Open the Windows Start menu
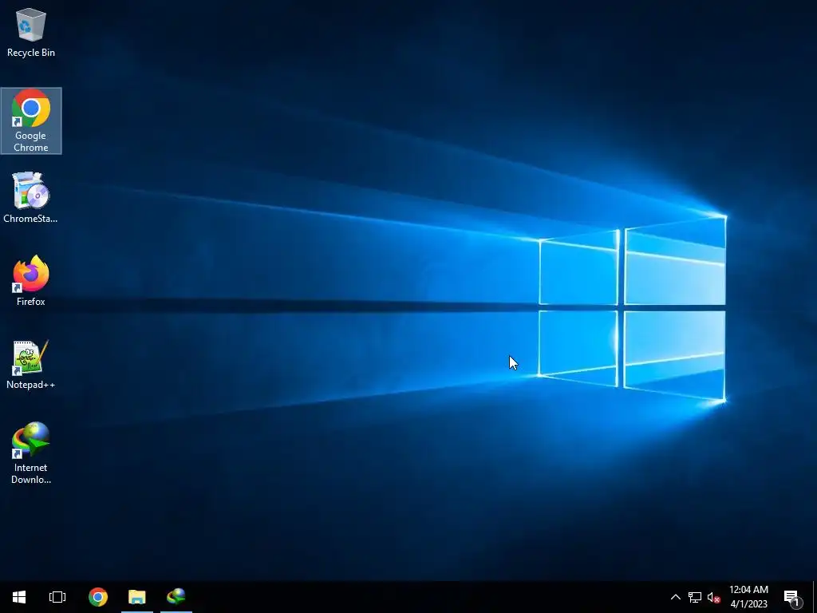 point(19,597)
